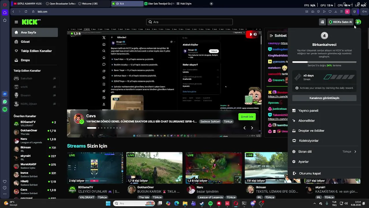Viewport: 369px width, 208px height.
Task: Open Spotify in Opera sidebar
Action: click(x=5, y=109)
